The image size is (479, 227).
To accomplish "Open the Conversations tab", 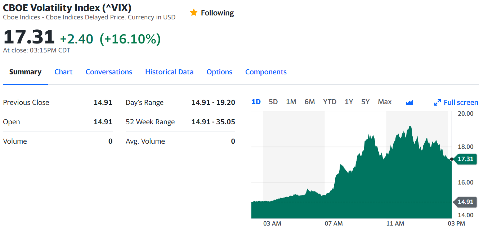I will click(x=109, y=72).
